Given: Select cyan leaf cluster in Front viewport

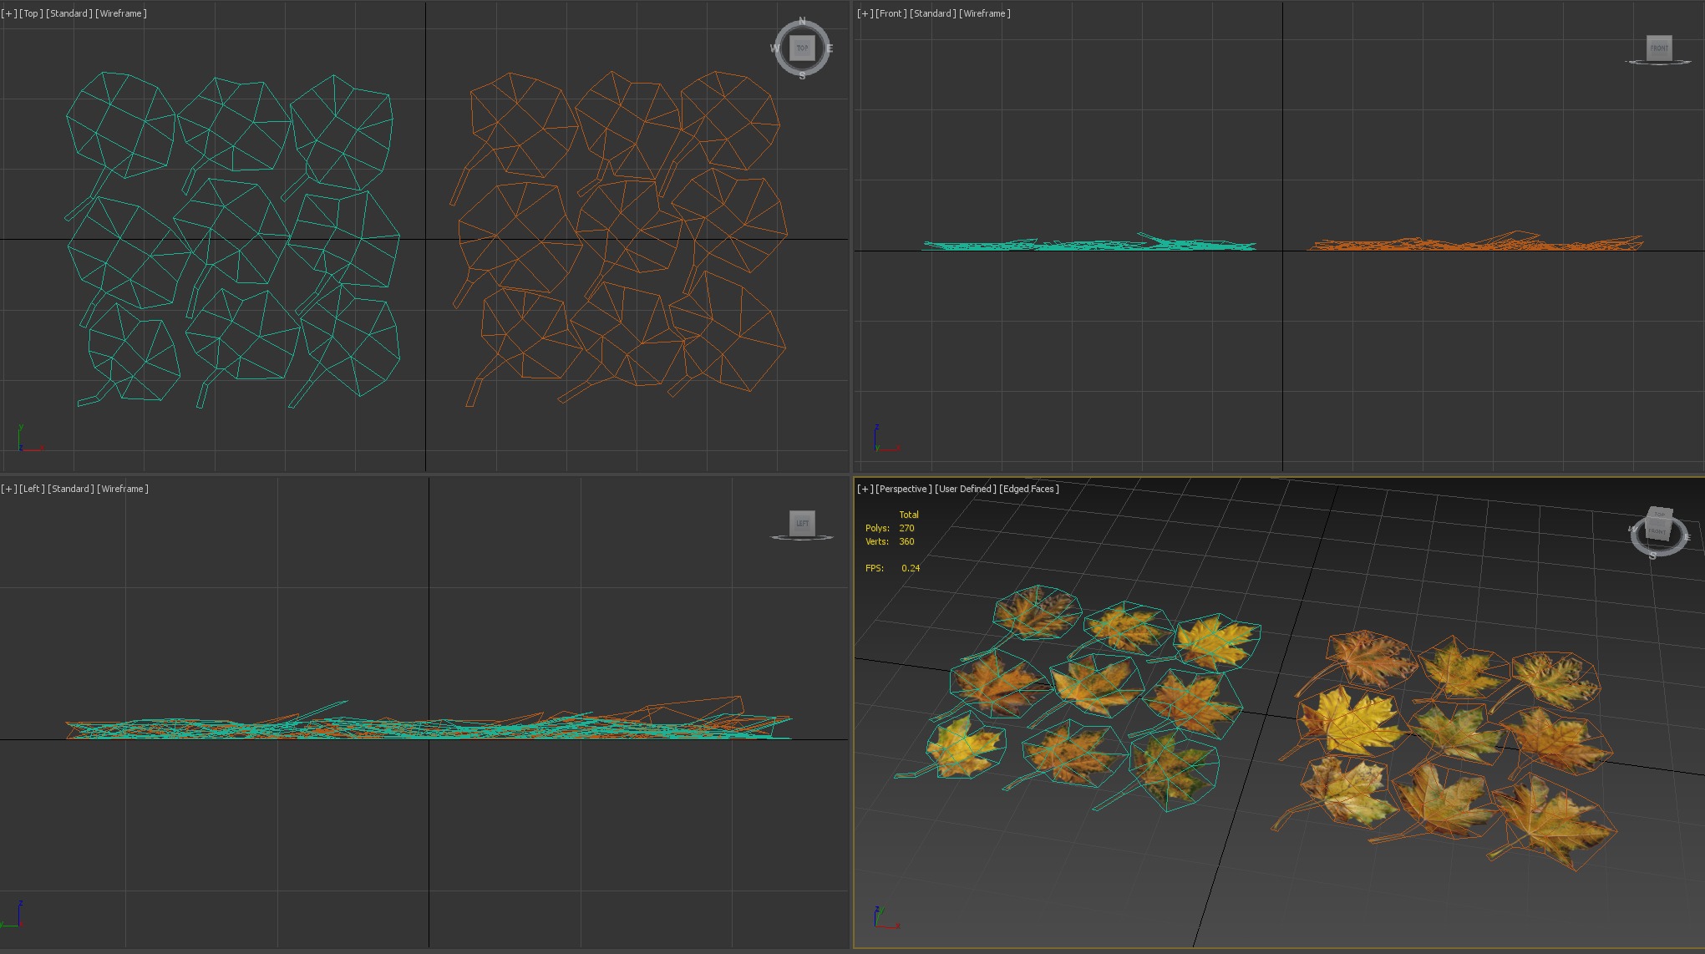Looking at the screenshot, I should point(1089,243).
